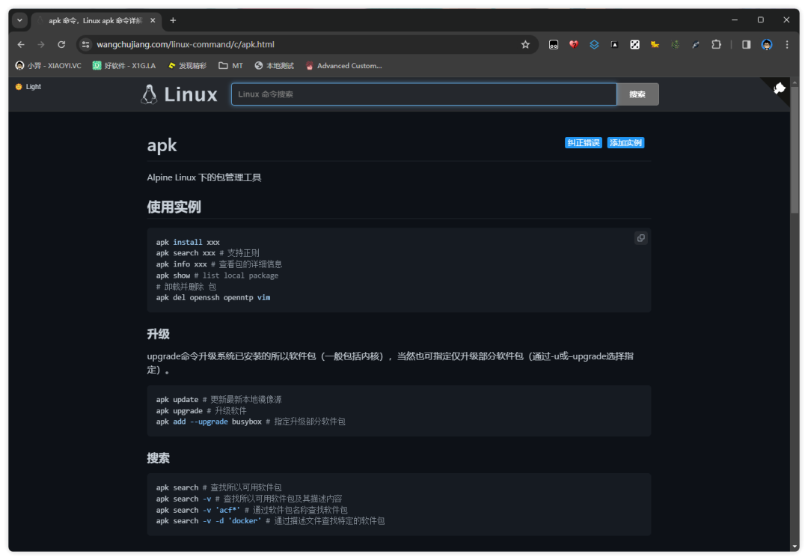Click the scrollbar down arrow
808x560 pixels.
click(x=795, y=546)
